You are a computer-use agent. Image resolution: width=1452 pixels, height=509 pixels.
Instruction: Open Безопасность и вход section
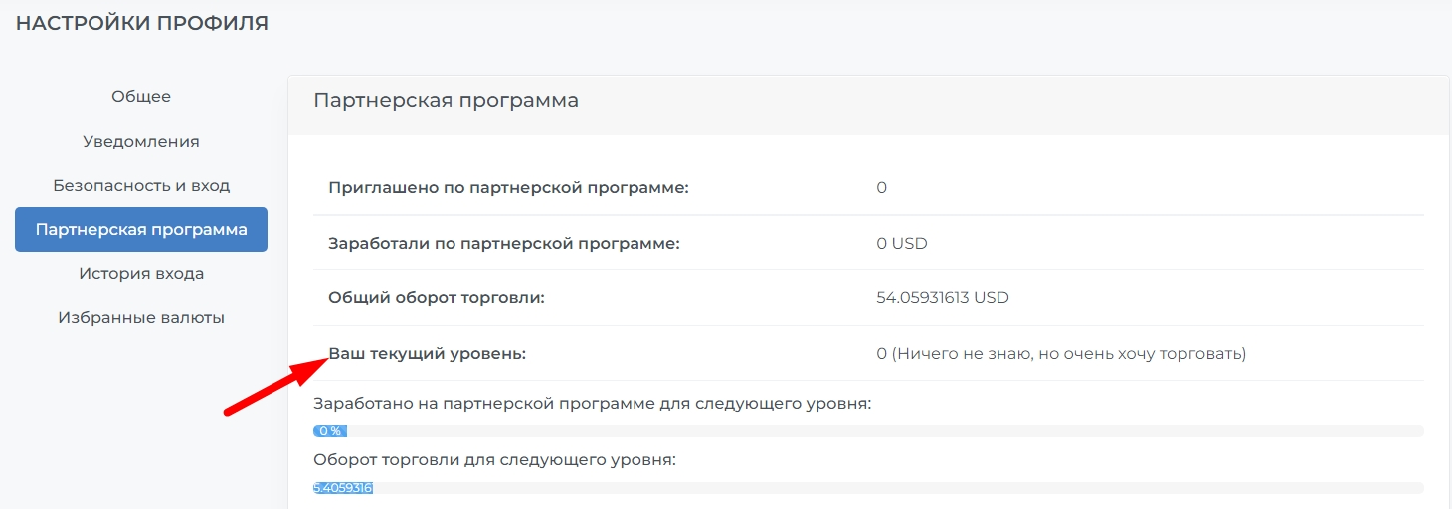point(141,186)
